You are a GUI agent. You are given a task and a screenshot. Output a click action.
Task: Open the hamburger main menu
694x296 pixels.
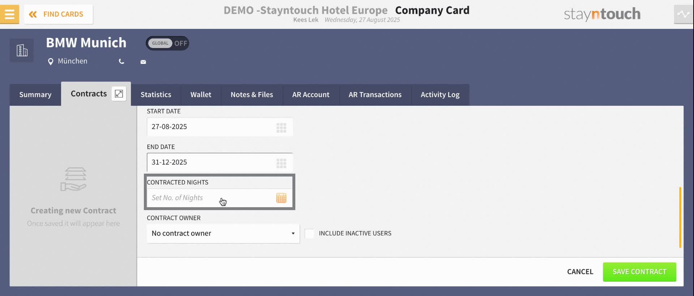tap(9, 14)
